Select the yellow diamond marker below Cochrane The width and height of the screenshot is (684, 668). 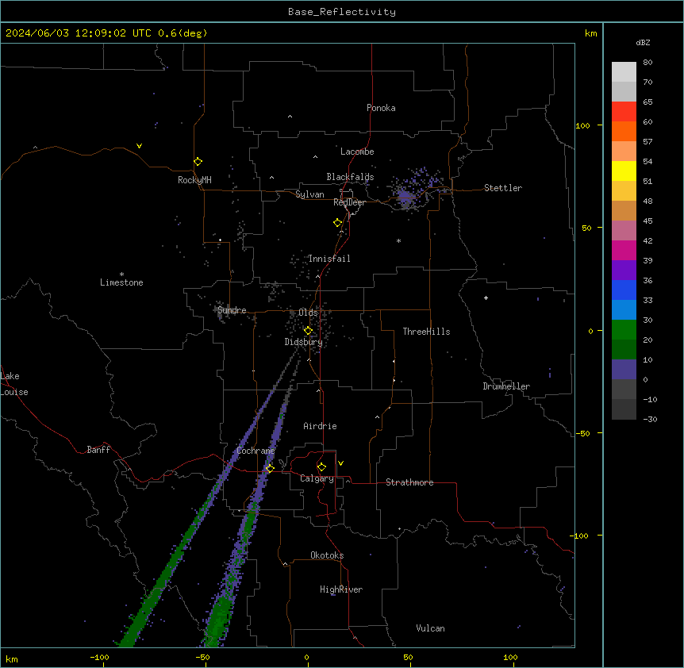click(270, 468)
